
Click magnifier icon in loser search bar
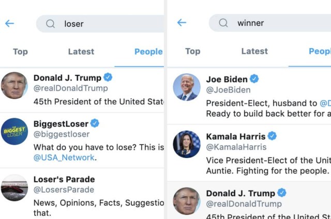[x=51, y=24]
